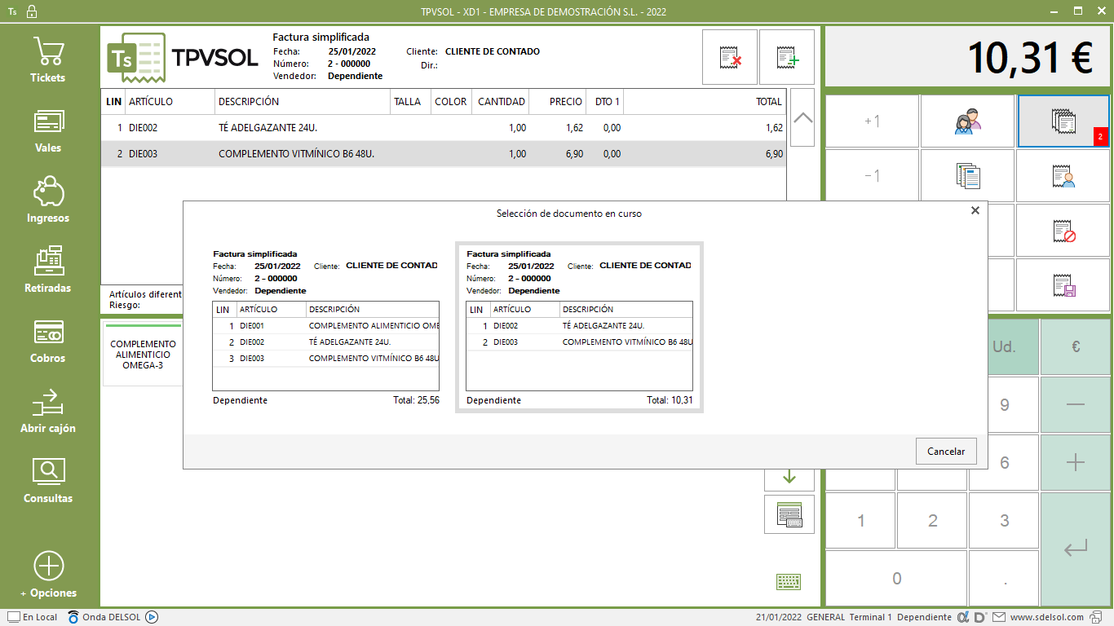Click keypad digit 1
1114x626 pixels.
(861, 520)
